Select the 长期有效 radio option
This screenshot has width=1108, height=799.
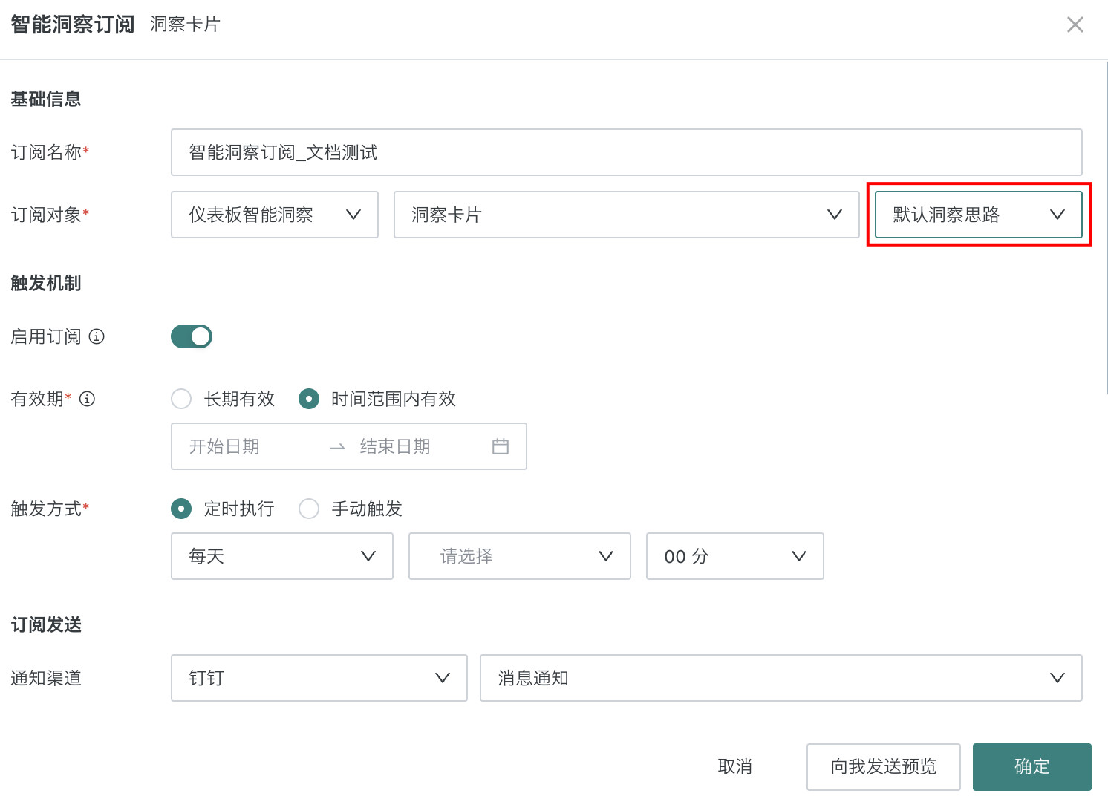[x=181, y=399]
